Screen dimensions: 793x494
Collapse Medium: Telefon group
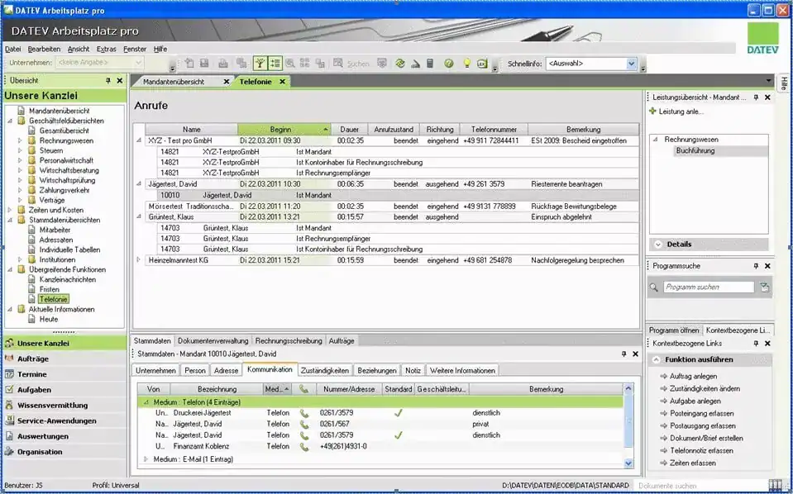[146, 402]
